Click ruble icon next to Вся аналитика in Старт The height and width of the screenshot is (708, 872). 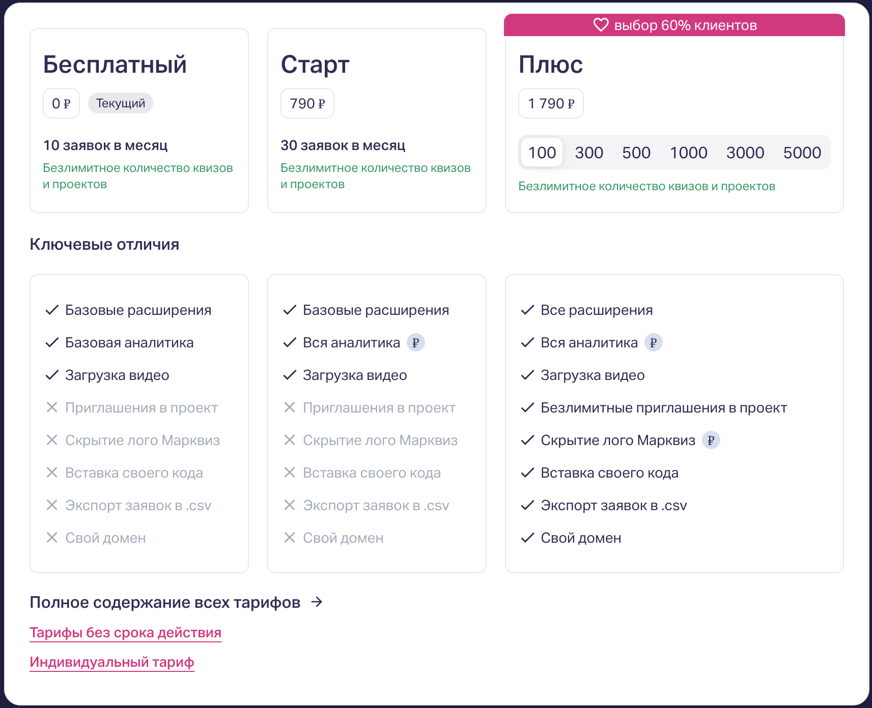click(x=415, y=343)
